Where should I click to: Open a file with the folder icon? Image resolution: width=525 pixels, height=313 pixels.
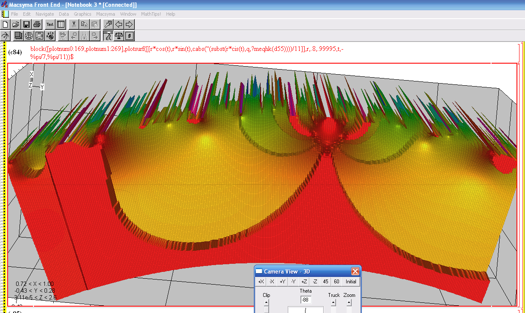16,24
